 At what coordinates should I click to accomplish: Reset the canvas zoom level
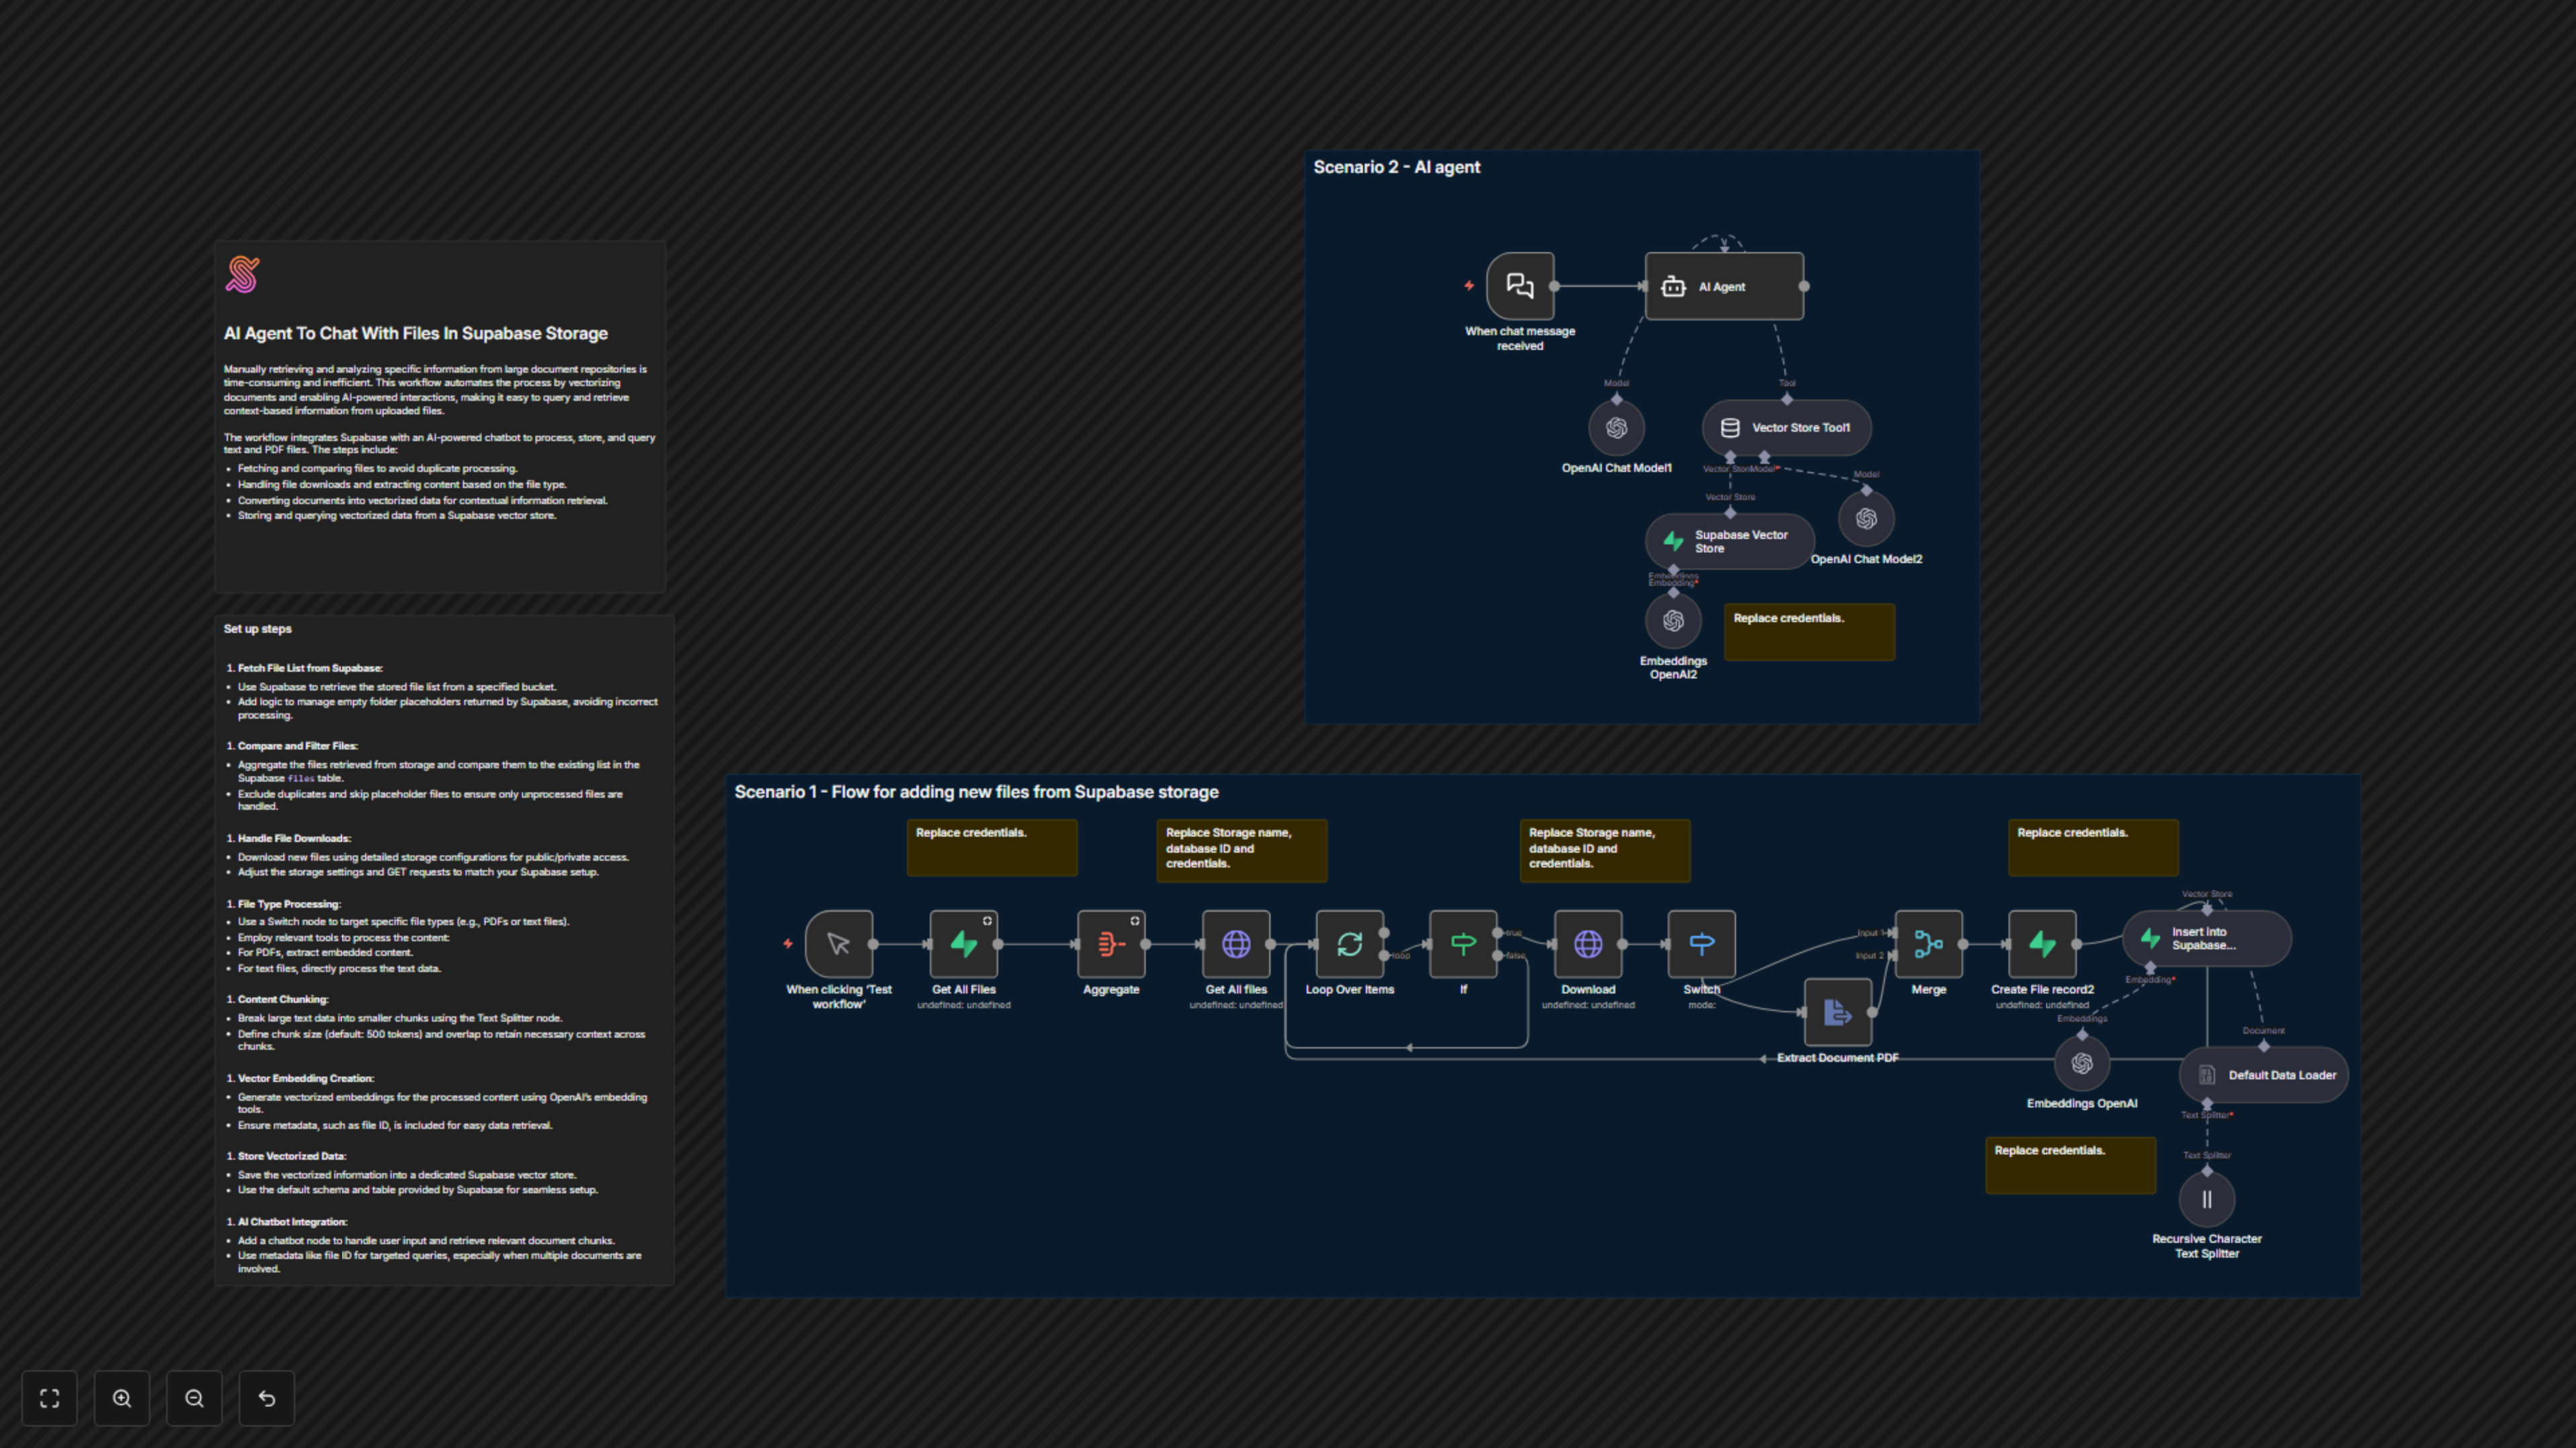click(x=267, y=1398)
